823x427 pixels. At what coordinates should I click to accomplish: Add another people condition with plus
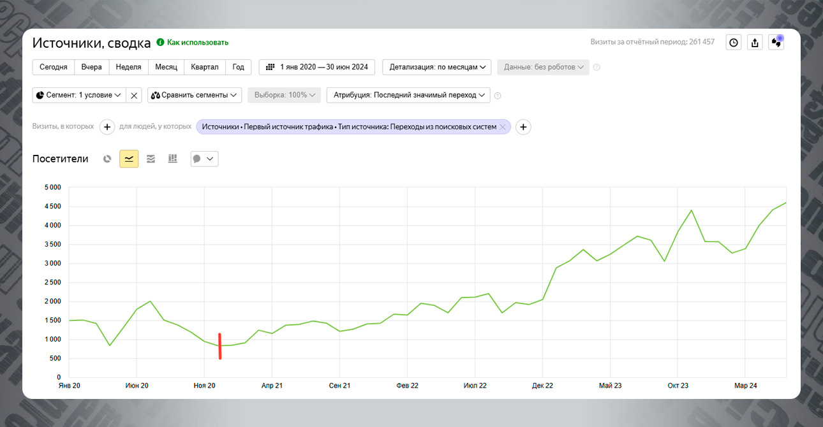(523, 127)
